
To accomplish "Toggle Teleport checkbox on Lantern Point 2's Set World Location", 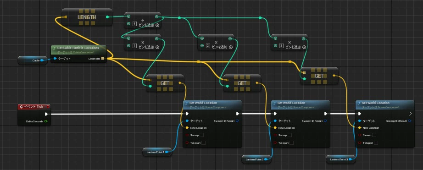I will point(292,143).
